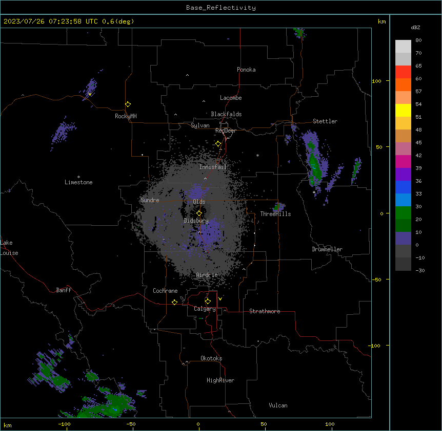Select the white plus marker below Stettler storm
This screenshot has width=442, height=431.
click(314, 192)
